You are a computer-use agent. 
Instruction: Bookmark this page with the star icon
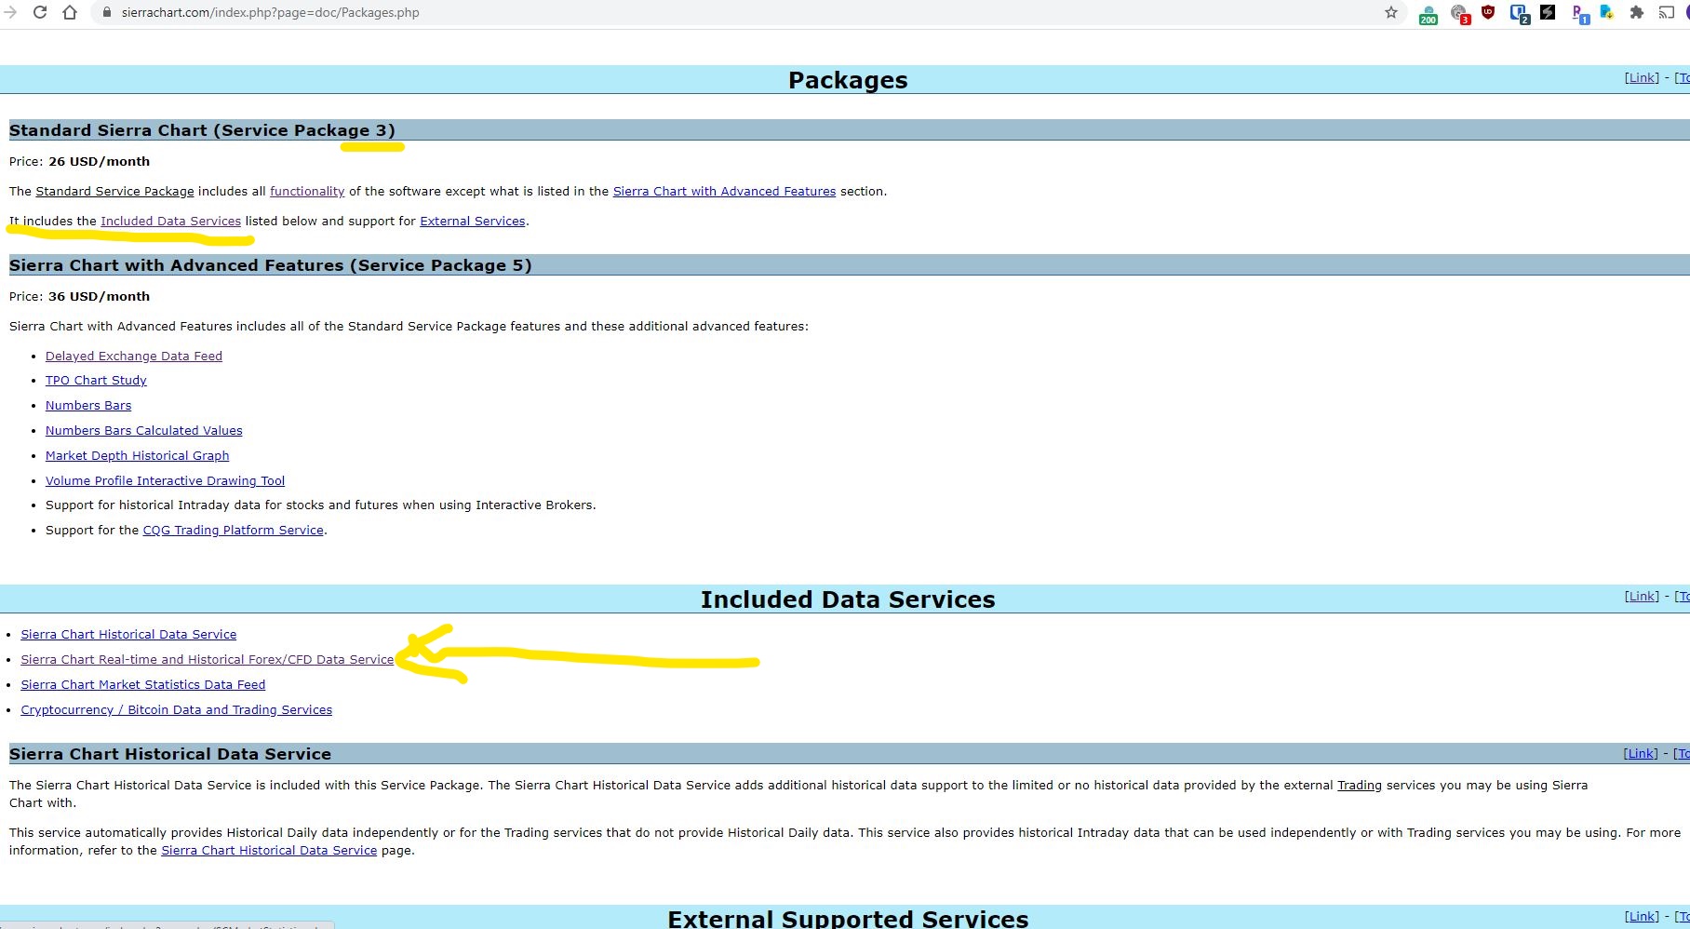(1391, 12)
